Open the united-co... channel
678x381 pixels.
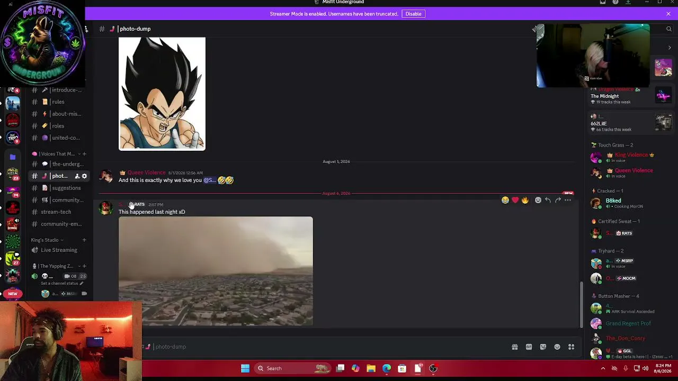(x=59, y=138)
